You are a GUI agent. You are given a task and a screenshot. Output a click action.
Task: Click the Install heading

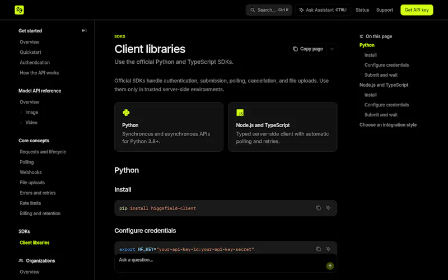coord(123,190)
